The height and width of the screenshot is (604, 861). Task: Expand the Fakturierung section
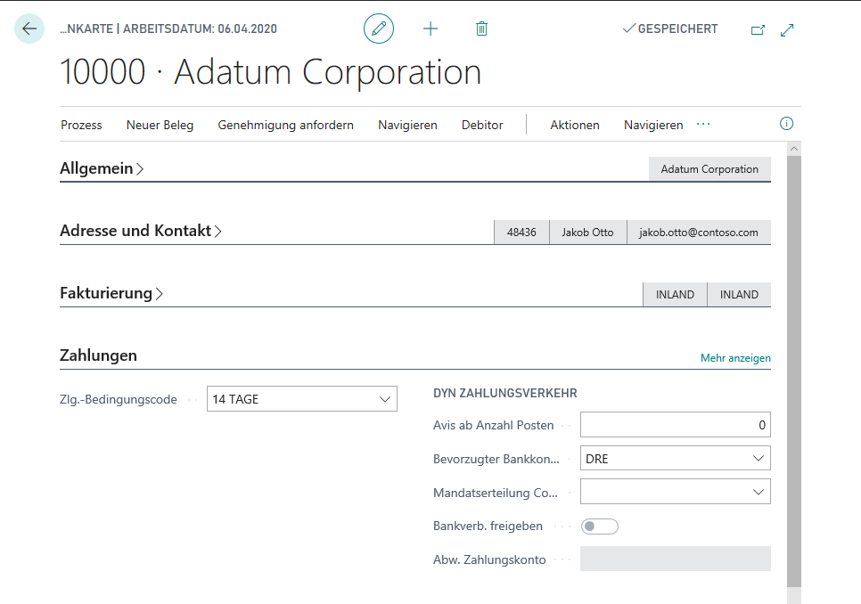(x=111, y=293)
